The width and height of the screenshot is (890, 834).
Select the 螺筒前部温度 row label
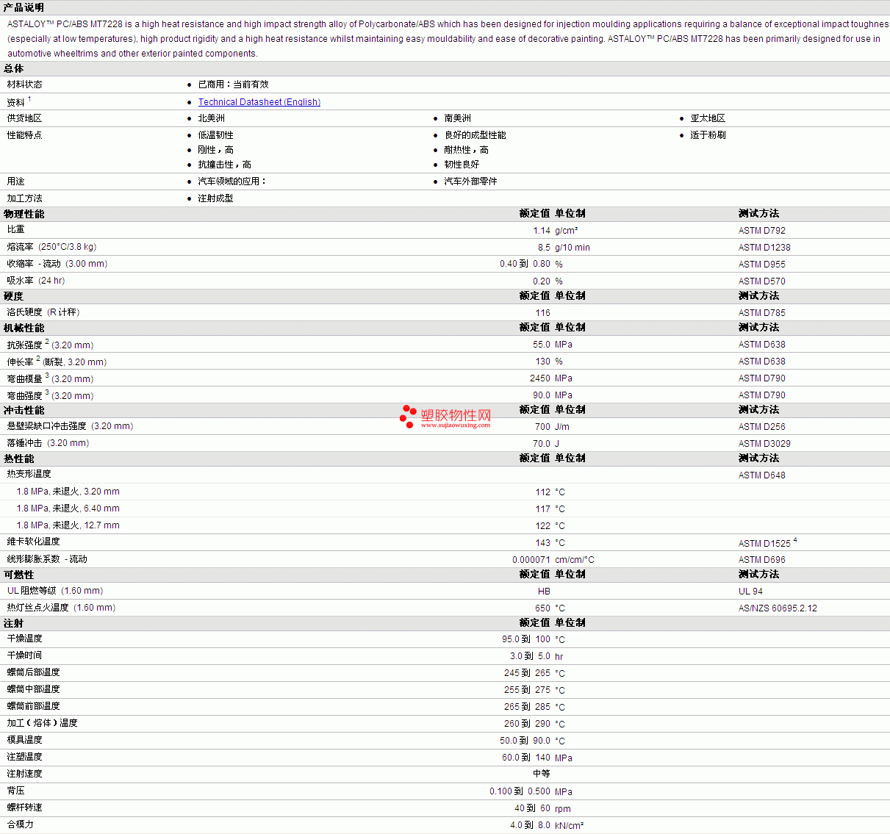34,706
